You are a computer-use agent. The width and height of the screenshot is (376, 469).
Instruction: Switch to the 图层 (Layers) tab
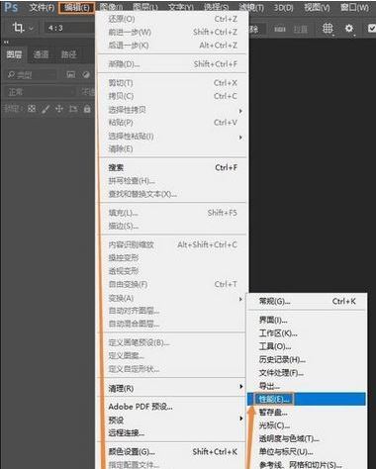click(14, 54)
